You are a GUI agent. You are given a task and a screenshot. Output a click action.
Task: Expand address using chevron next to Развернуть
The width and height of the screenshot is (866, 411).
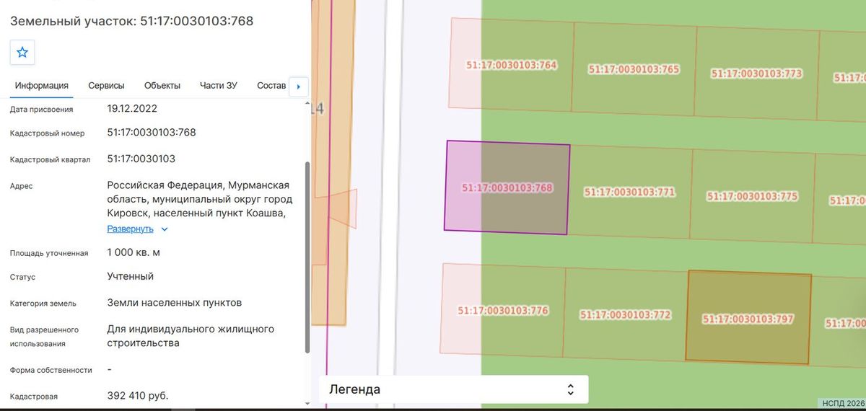(x=165, y=229)
